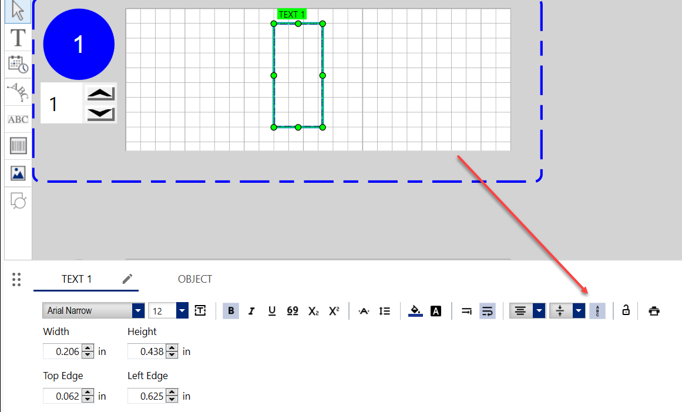Expand horizontal alignment dropdown arrow
This screenshot has height=412, width=682.
pos(539,311)
